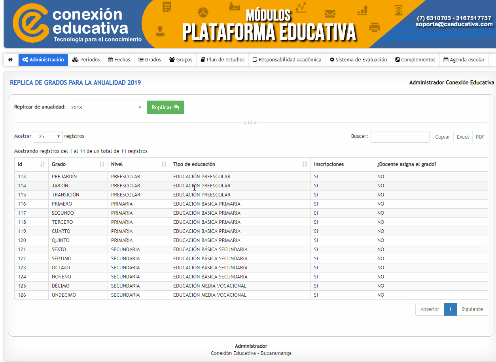
Task: Open the Administración menu
Action: pyautogui.click(x=43, y=60)
